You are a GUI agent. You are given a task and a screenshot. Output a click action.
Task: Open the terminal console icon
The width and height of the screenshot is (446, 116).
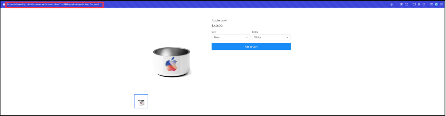[414, 4]
